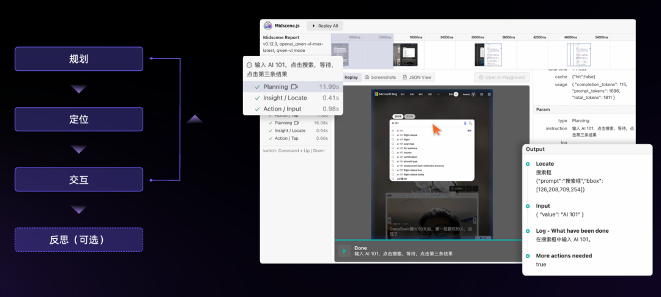The height and width of the screenshot is (297, 661).
Task: Switch to the Replay tab
Action: pos(351,78)
